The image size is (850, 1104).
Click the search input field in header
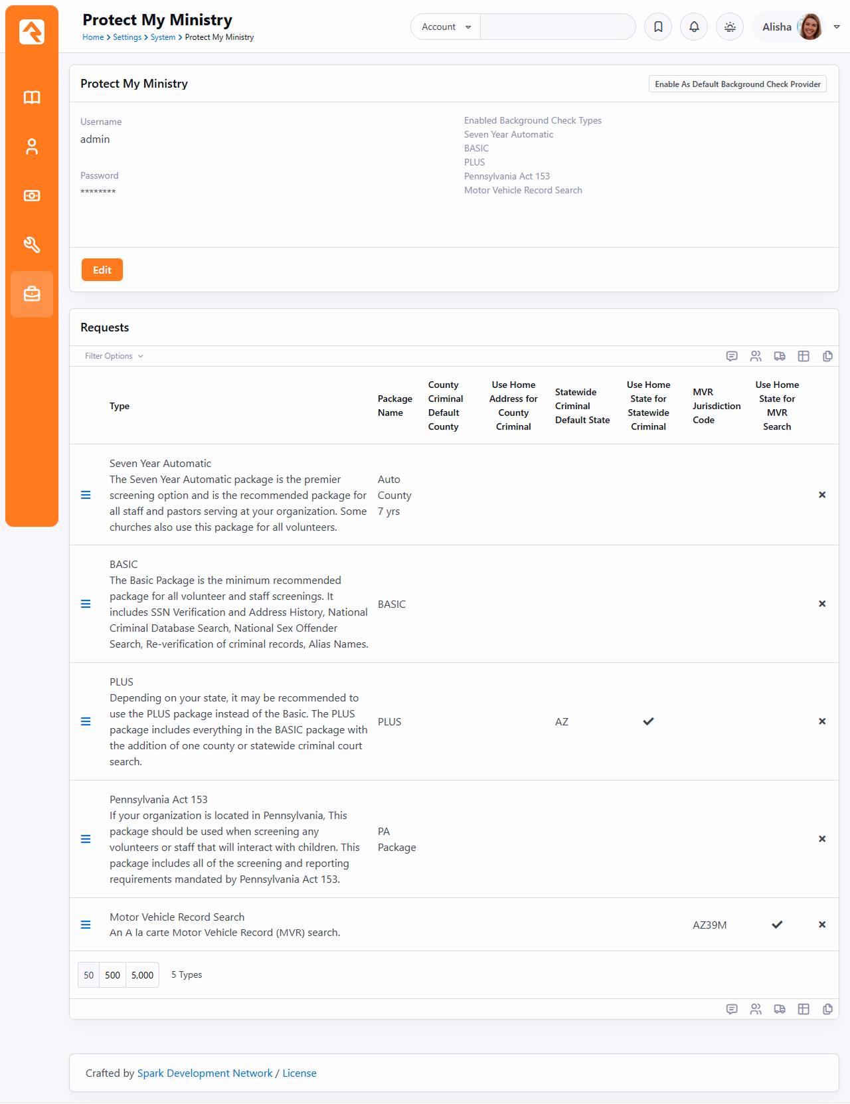click(x=557, y=27)
